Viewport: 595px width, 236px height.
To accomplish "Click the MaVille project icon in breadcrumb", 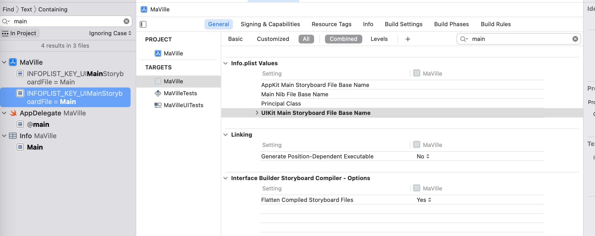I will 144,10.
